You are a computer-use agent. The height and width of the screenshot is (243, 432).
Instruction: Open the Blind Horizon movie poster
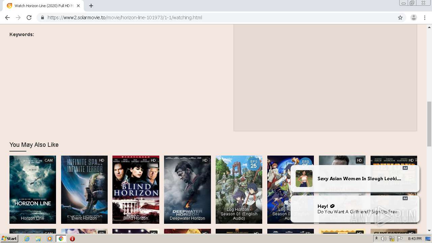(136, 189)
